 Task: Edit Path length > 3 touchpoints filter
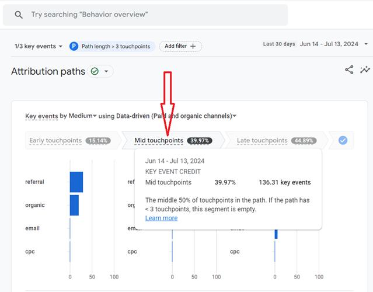[113, 46]
